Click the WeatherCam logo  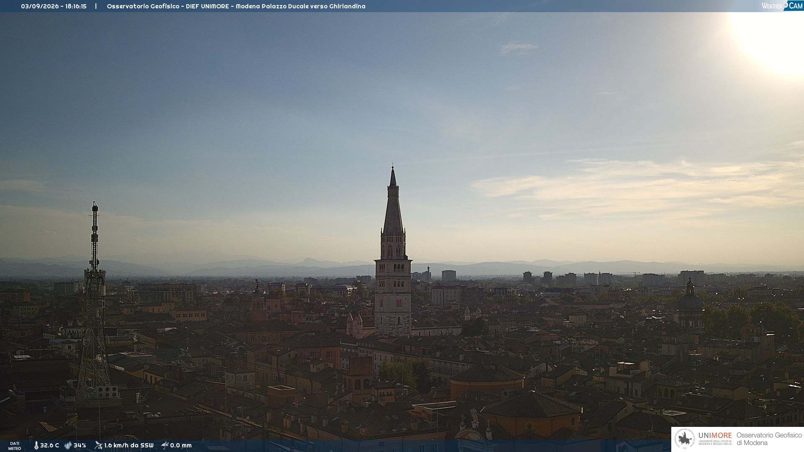pos(782,6)
